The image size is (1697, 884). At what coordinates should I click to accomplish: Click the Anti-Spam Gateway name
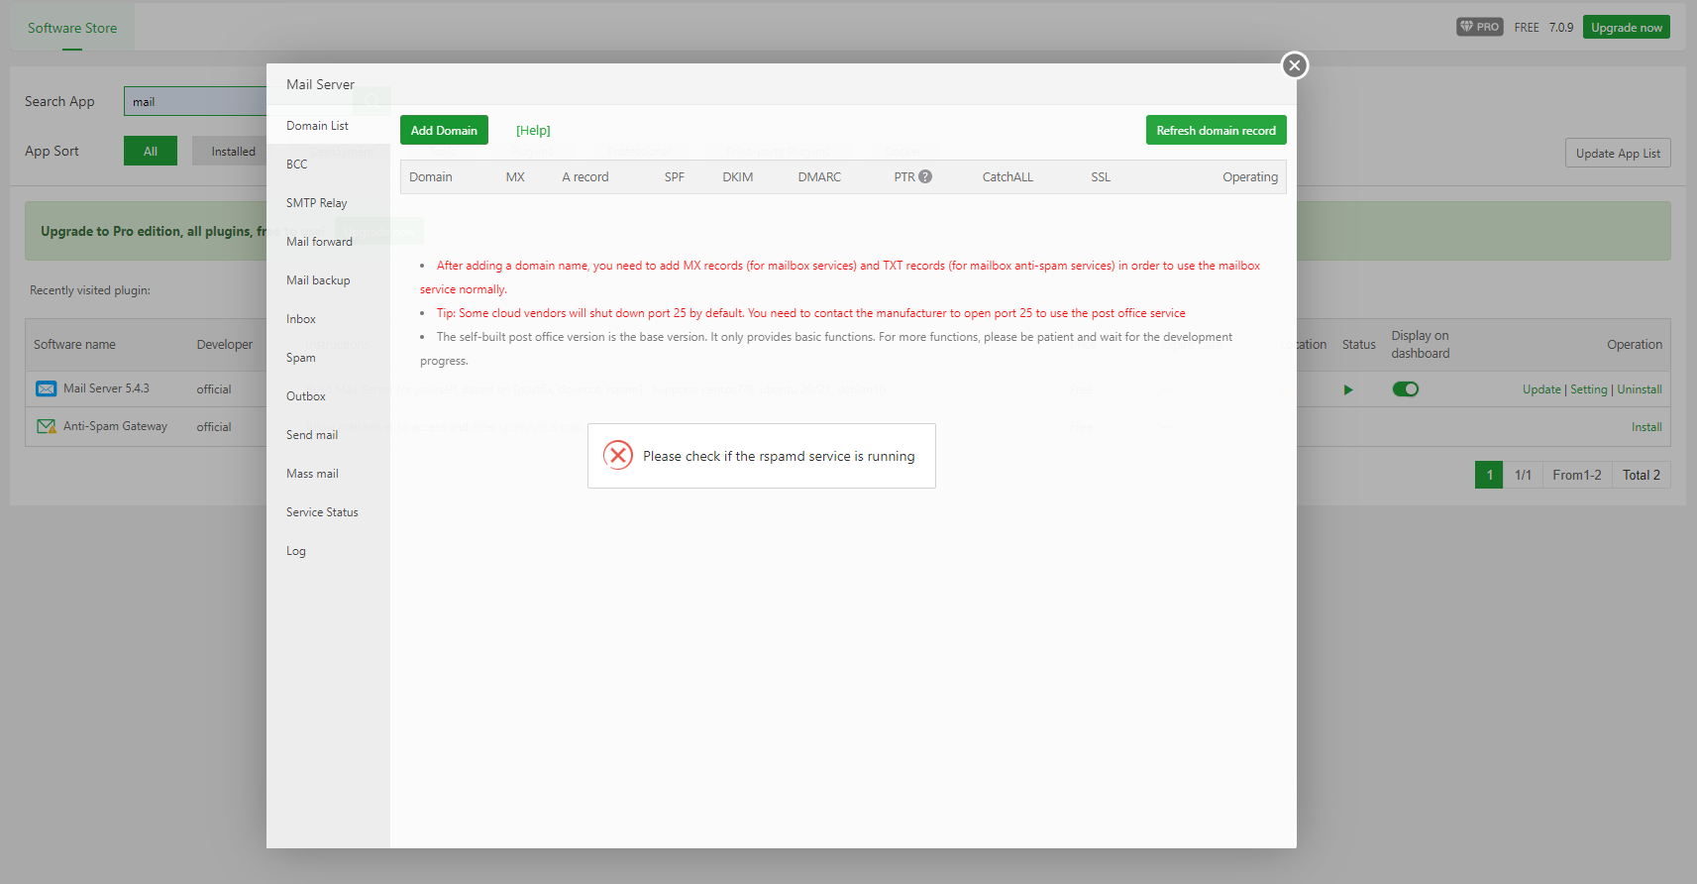[x=115, y=426]
